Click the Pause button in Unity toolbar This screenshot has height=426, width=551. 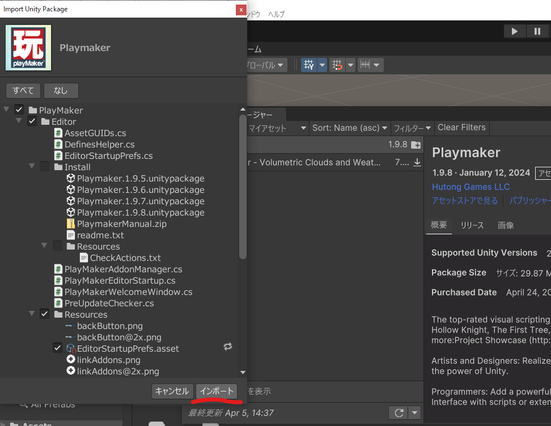pos(537,31)
